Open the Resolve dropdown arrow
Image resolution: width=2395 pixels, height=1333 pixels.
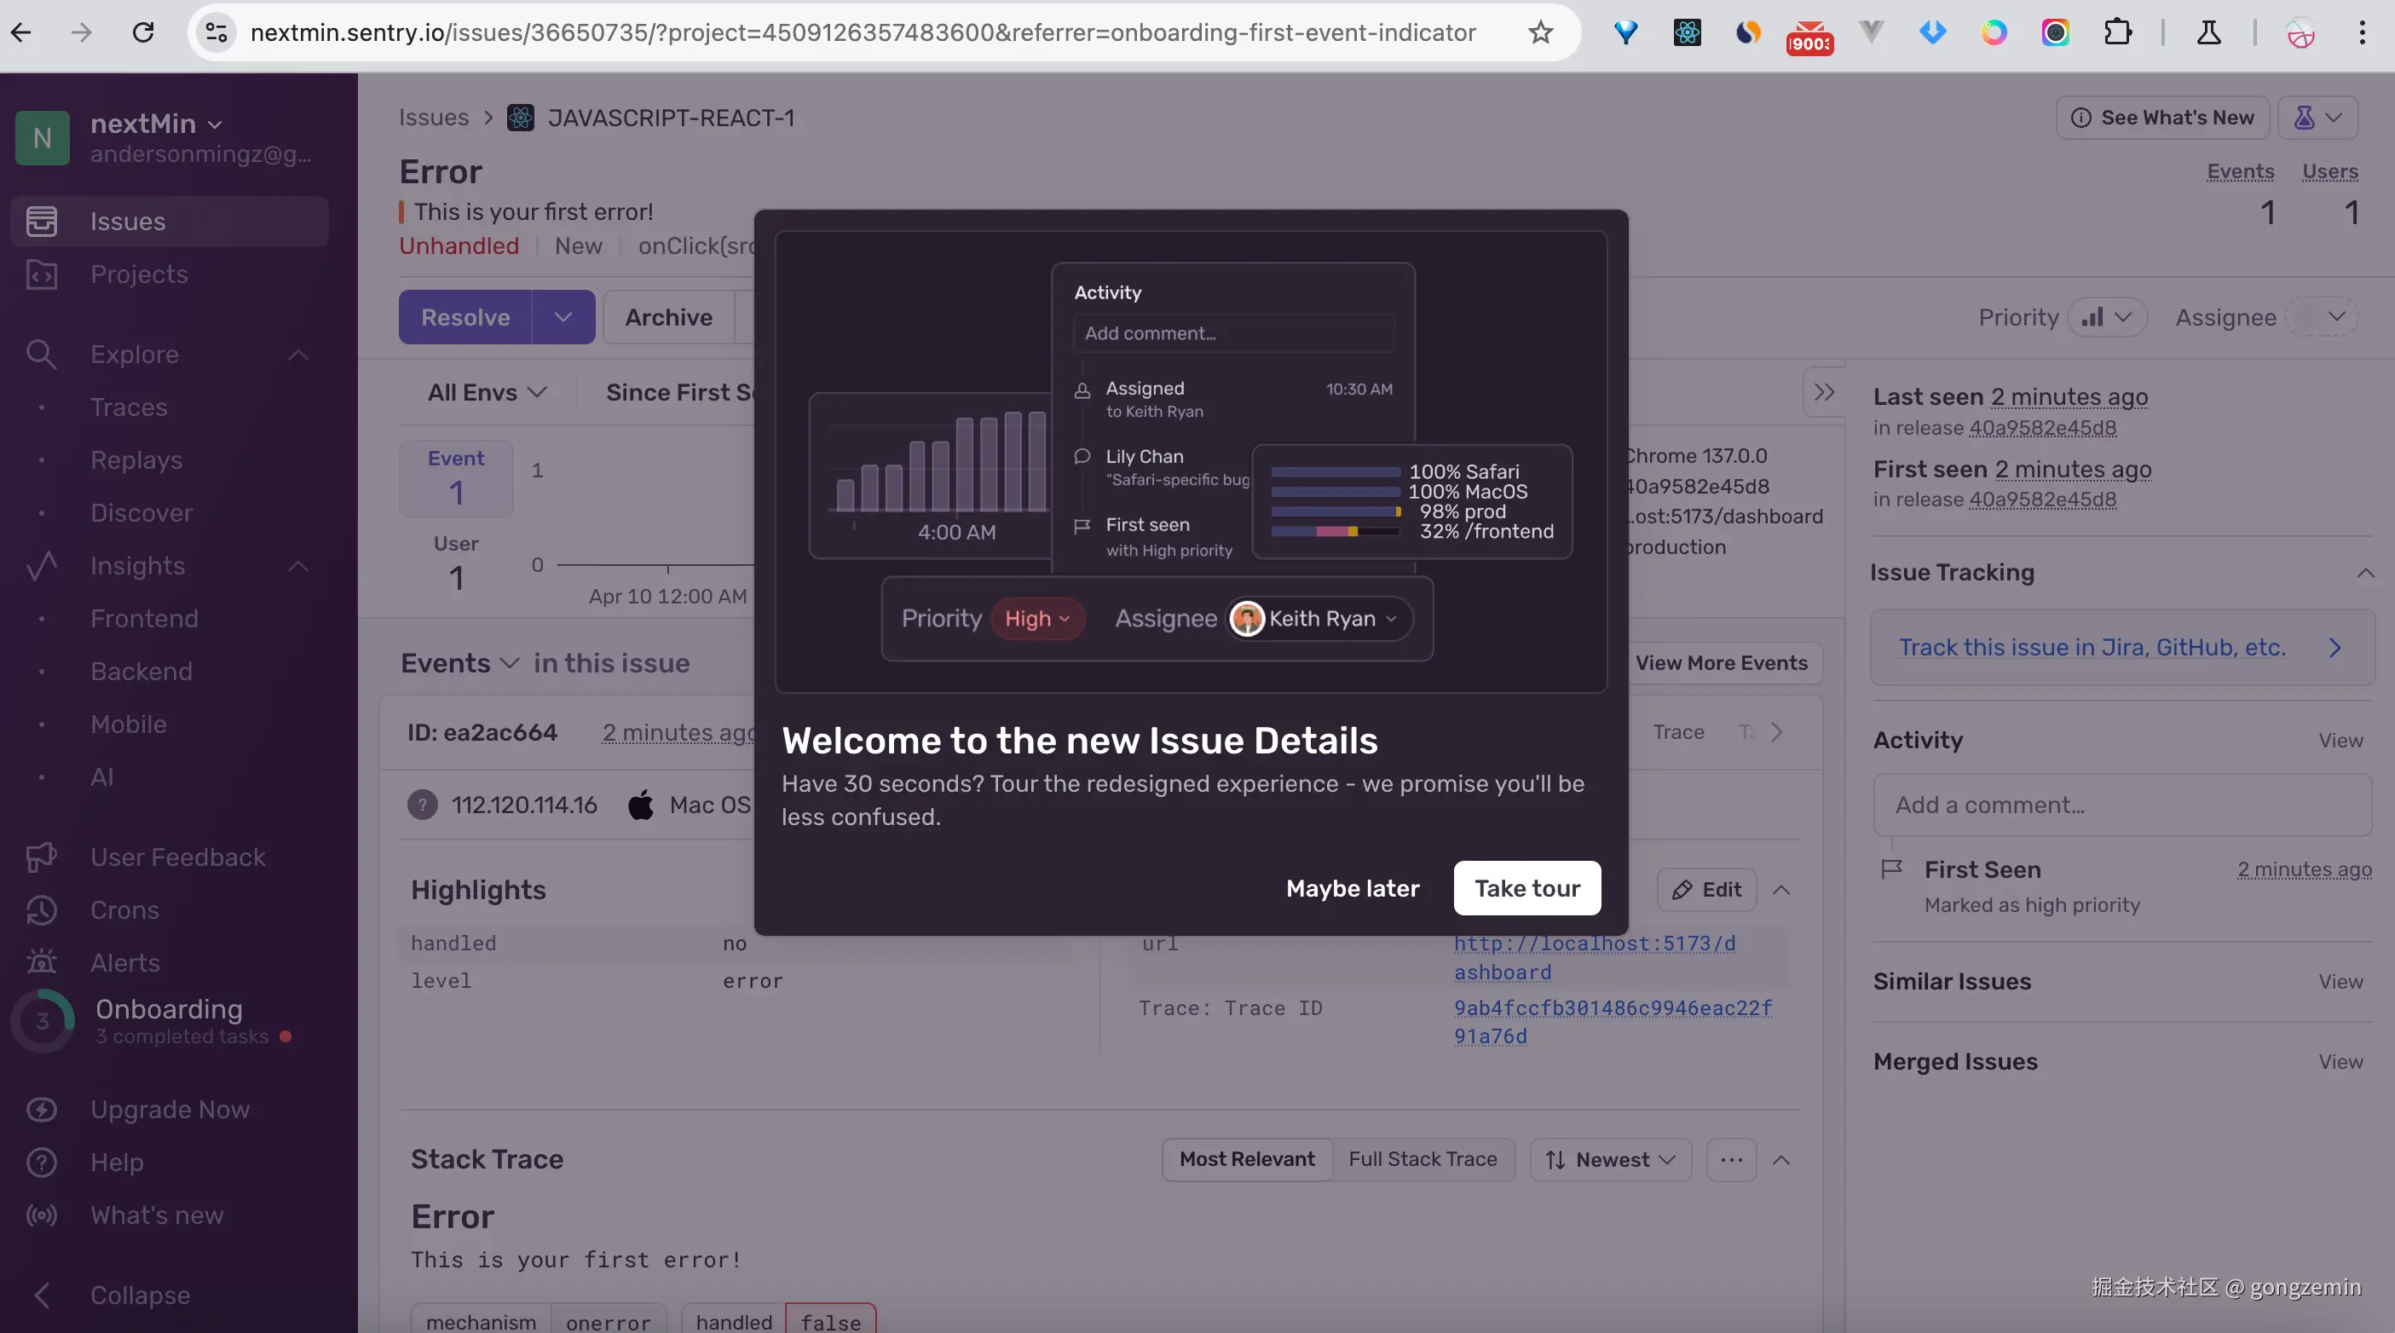(x=563, y=317)
